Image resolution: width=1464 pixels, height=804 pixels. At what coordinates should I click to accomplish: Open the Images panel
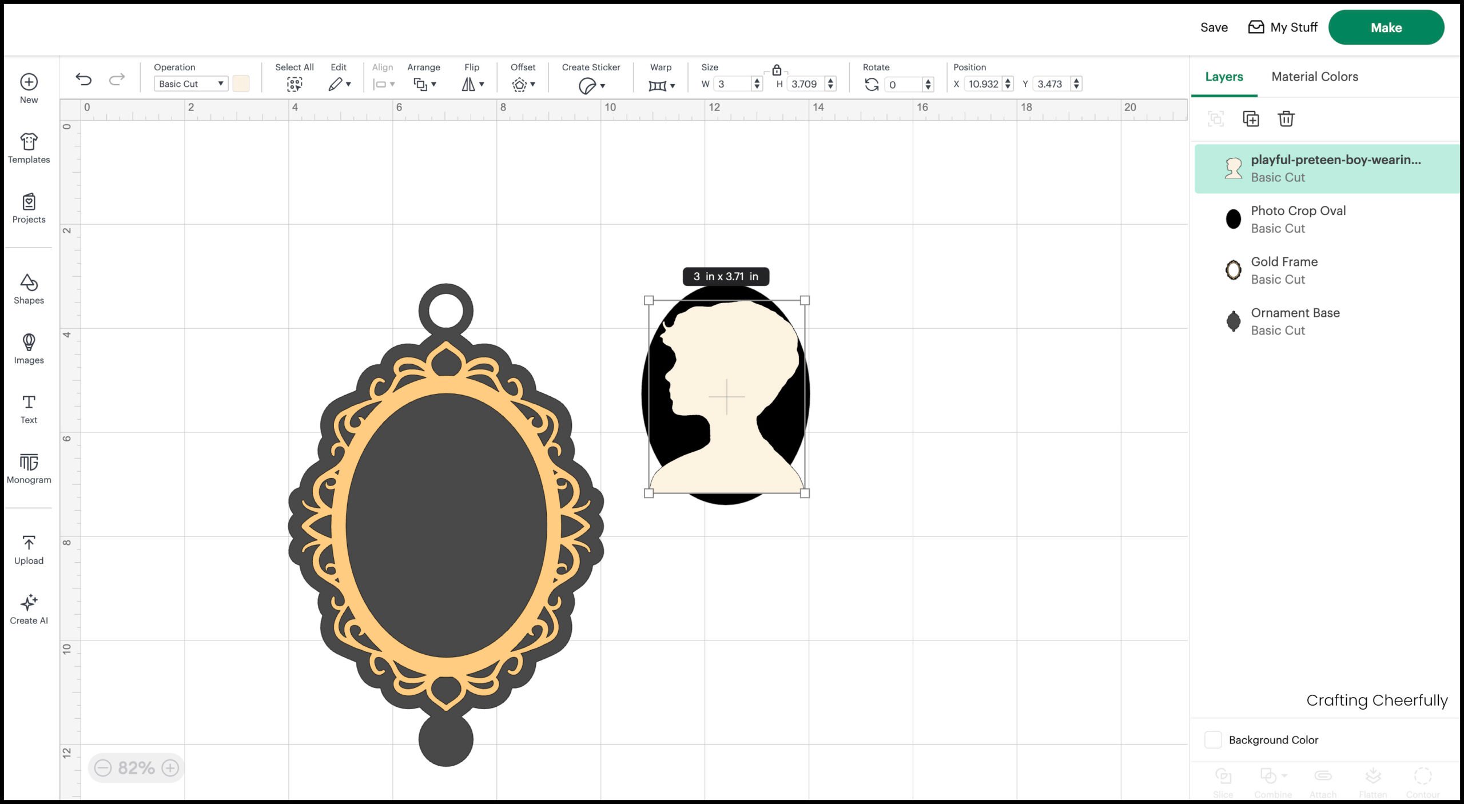pyautogui.click(x=28, y=350)
